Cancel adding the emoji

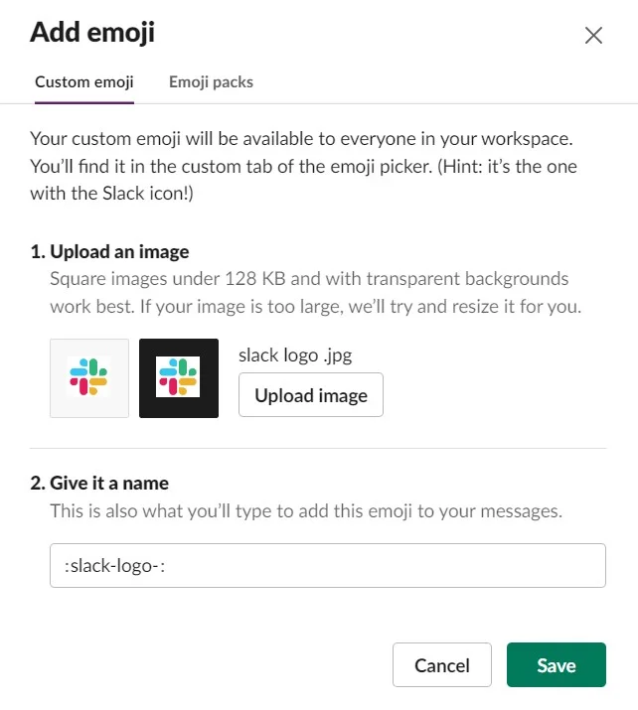(442, 664)
